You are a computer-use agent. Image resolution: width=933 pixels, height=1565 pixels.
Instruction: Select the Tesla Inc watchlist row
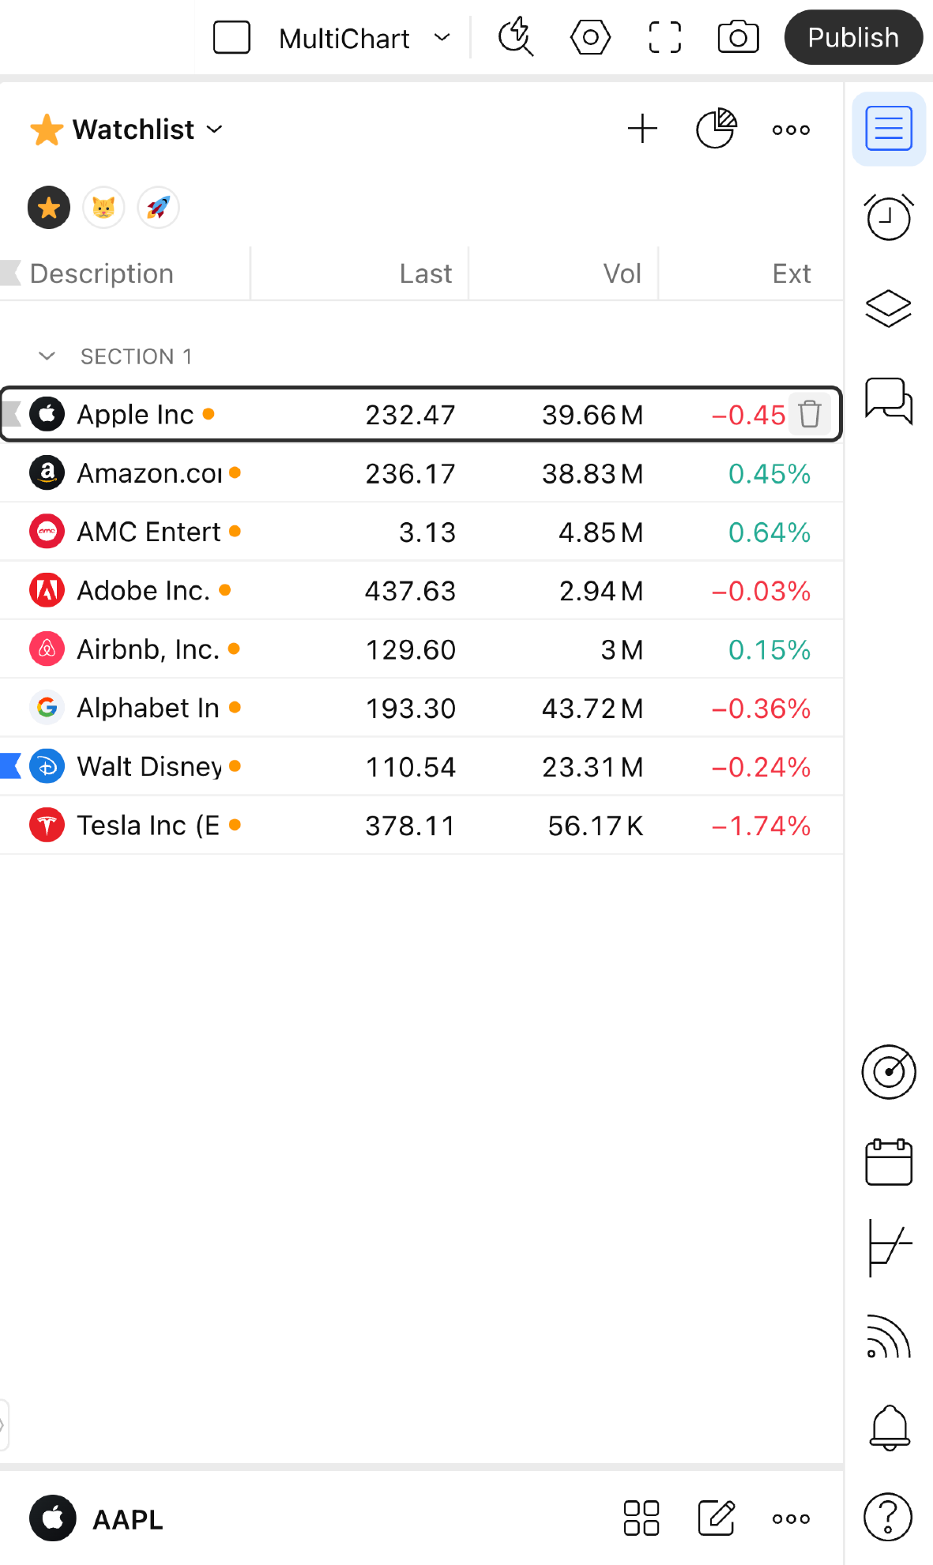coord(421,826)
